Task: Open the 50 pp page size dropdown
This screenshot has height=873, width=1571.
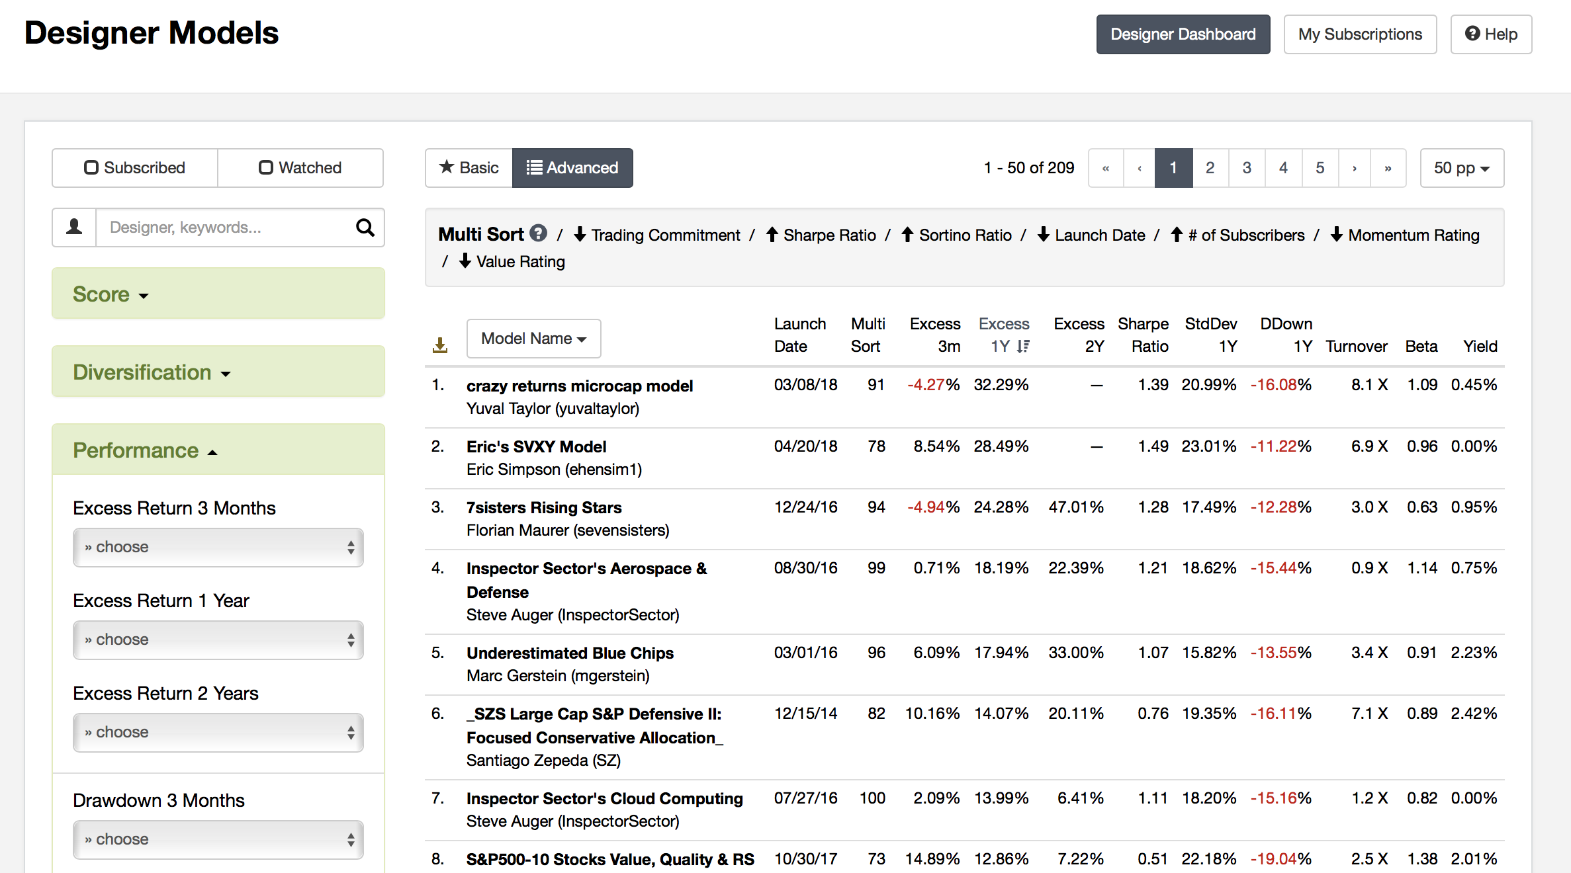Action: (x=1461, y=168)
